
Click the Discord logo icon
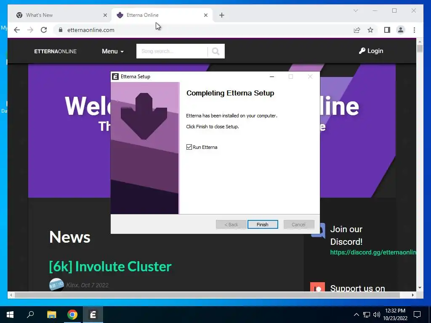[x=318, y=230]
